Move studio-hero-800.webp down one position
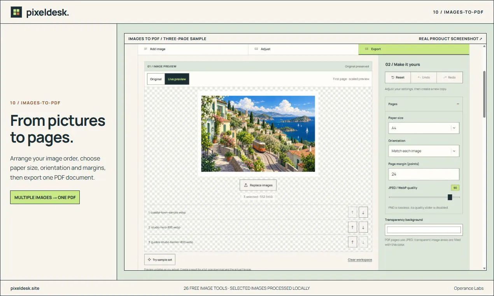This screenshot has width=494, height=296. point(363,227)
